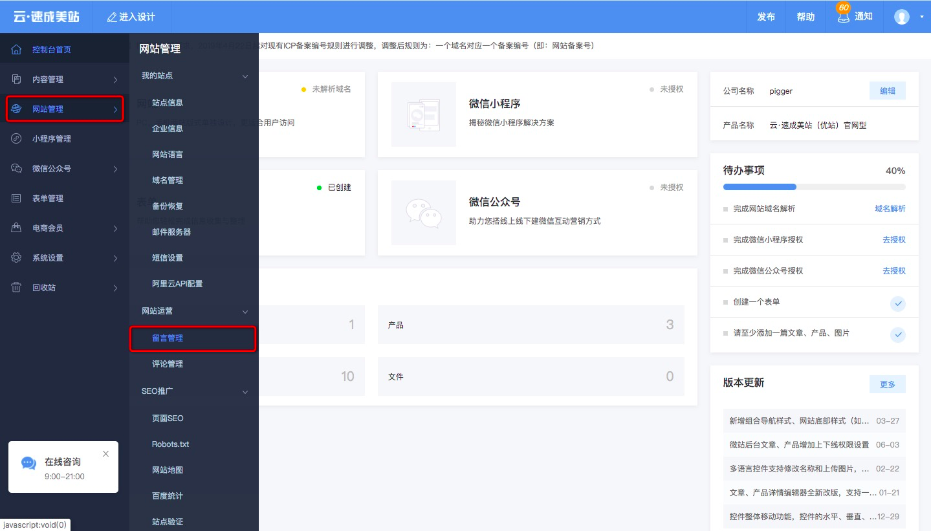Click 去授权 for 完成微信小程序授权
This screenshot has height=531, width=931.
[x=894, y=240]
